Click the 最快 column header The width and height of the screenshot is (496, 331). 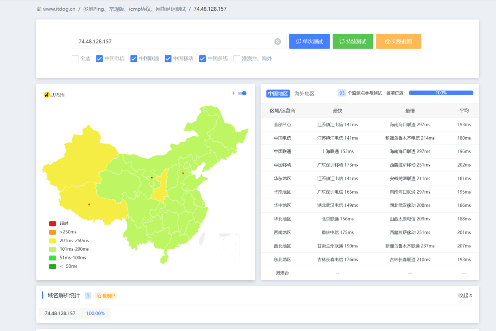tap(338, 111)
